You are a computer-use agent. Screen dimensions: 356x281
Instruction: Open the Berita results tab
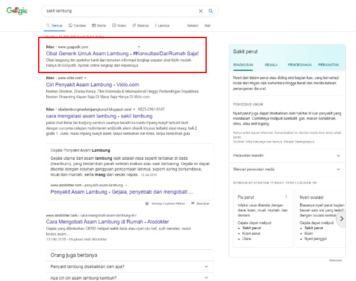(99, 26)
